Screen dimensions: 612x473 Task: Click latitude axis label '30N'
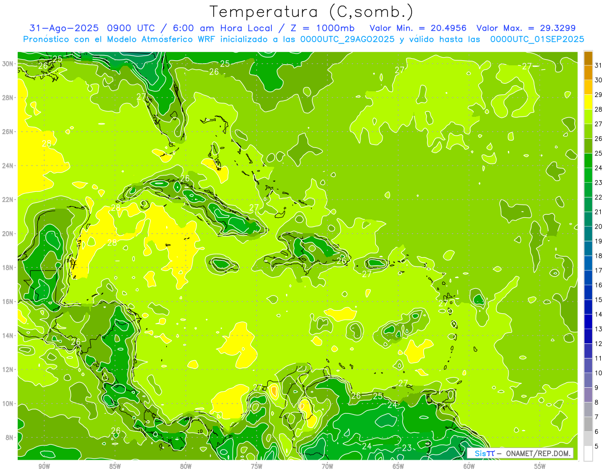pos(8,63)
